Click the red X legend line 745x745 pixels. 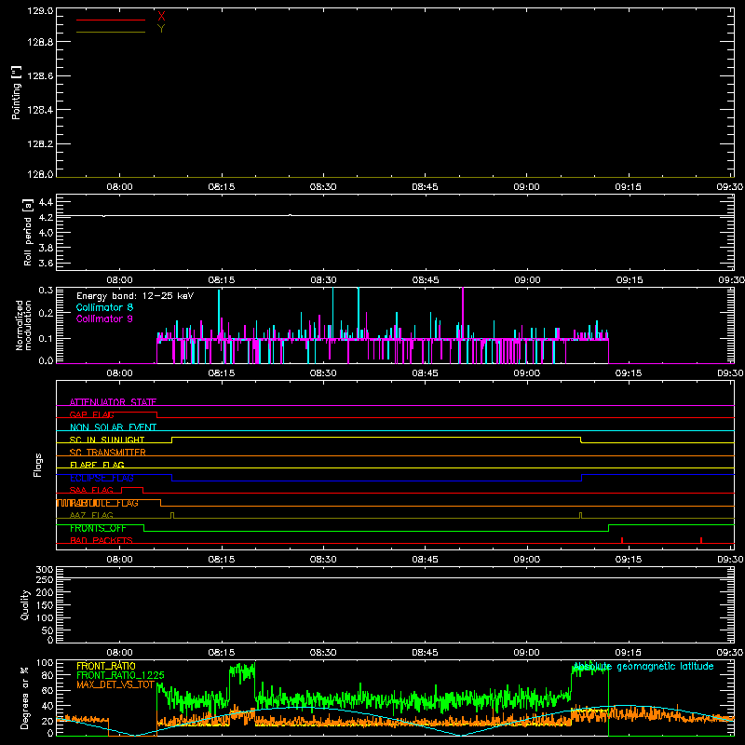coord(111,20)
